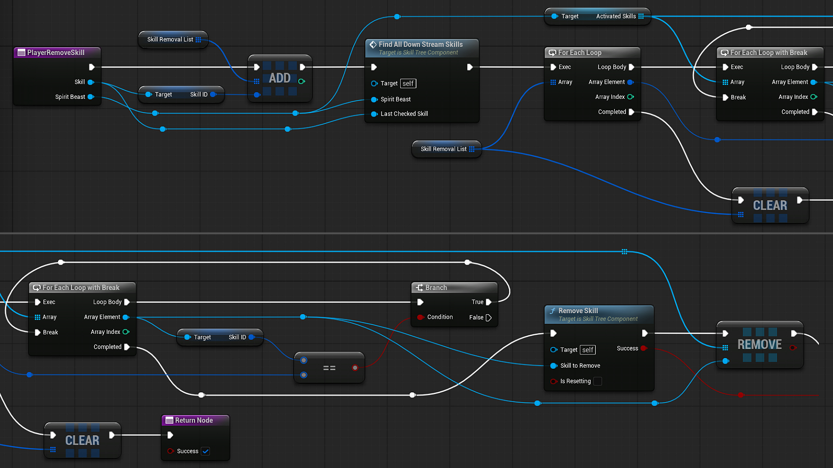Click REMOVE node boolean output pin
Screen dimensions: 833x468
[793, 347]
